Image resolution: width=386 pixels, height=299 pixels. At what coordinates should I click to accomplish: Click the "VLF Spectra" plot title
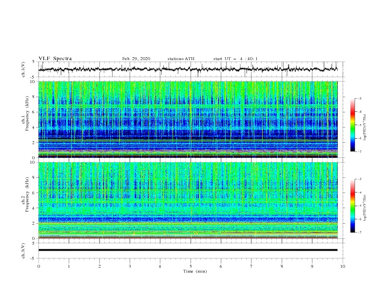coord(55,59)
